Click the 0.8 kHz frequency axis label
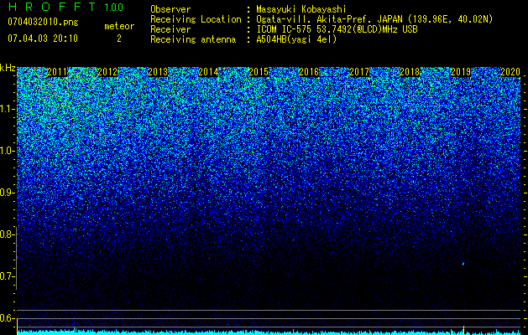Screen dimensions: 528x335 pos(7,234)
